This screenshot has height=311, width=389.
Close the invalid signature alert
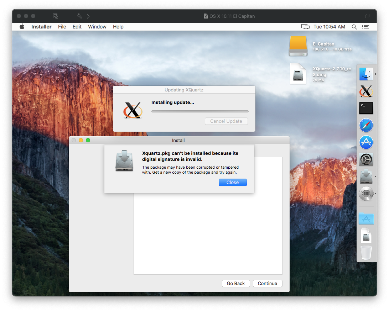pos(233,183)
